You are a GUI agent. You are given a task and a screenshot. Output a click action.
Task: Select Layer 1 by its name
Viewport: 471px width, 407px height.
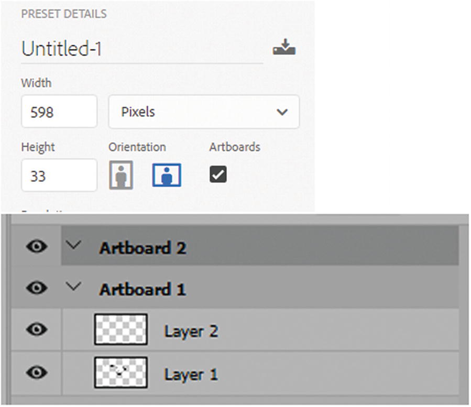coord(191,374)
